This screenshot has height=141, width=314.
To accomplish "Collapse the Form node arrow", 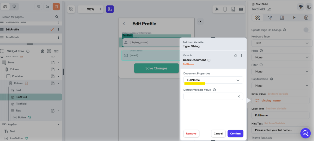I will coord(59,63).
